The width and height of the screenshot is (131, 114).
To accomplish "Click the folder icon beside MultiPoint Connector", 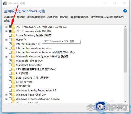I will [x=13, y=65].
